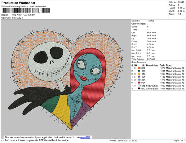The width and height of the screenshot is (186, 143).
Task: Select the Height value 6.05 in
Action: (x=181, y=8)
